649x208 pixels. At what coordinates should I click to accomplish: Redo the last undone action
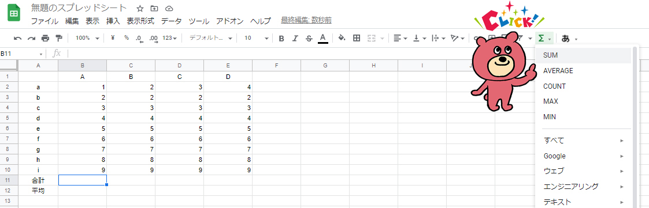coord(31,39)
